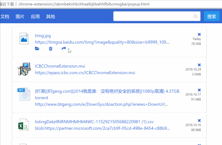
Task: Click the 91.0KB size text
Action: 196,100
